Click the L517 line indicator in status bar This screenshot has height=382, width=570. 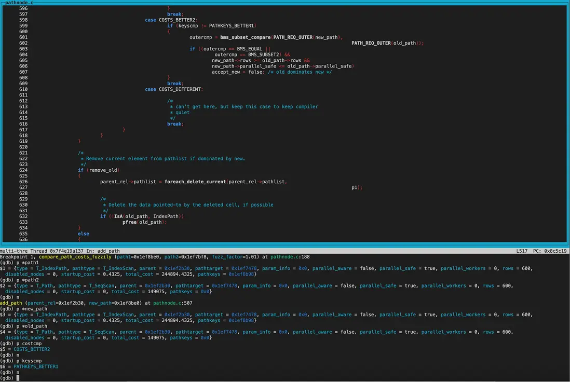tap(522, 251)
